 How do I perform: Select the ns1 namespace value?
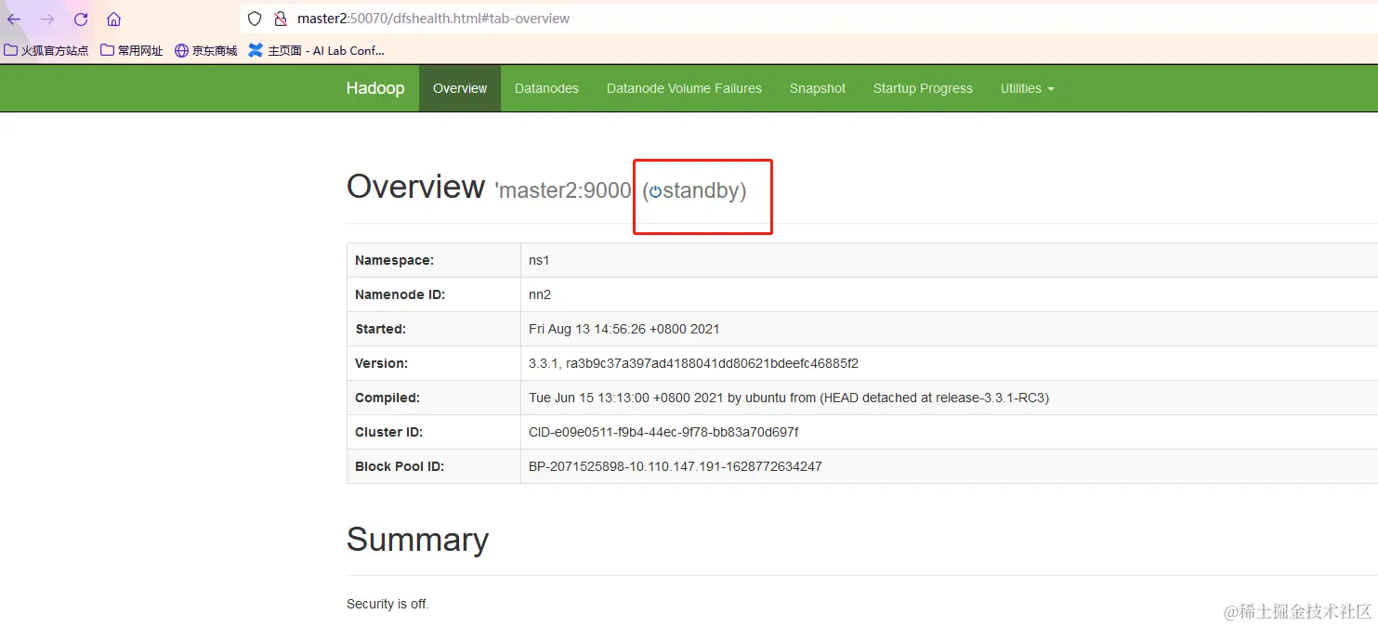[539, 261]
